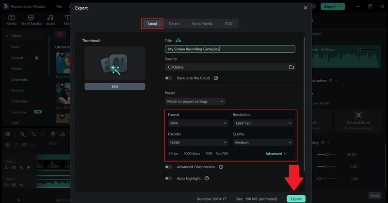Viewport: 388px width, 203px height.
Task: Click the undo arrow in timeline toolbar
Action: click(x=33, y=134)
